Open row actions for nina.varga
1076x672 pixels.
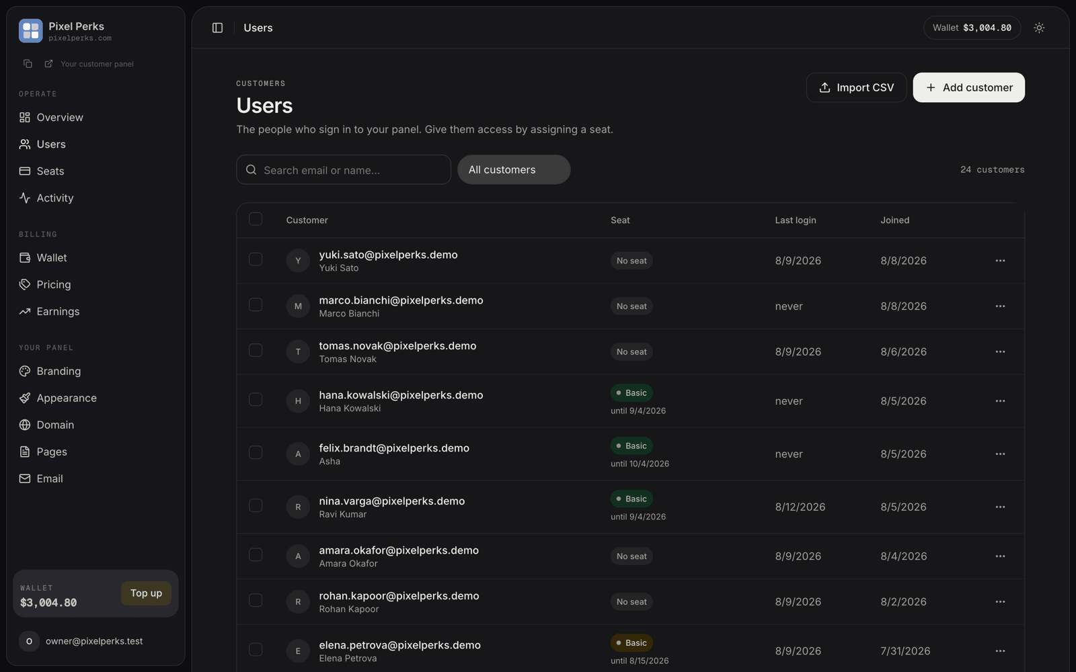click(x=1000, y=507)
